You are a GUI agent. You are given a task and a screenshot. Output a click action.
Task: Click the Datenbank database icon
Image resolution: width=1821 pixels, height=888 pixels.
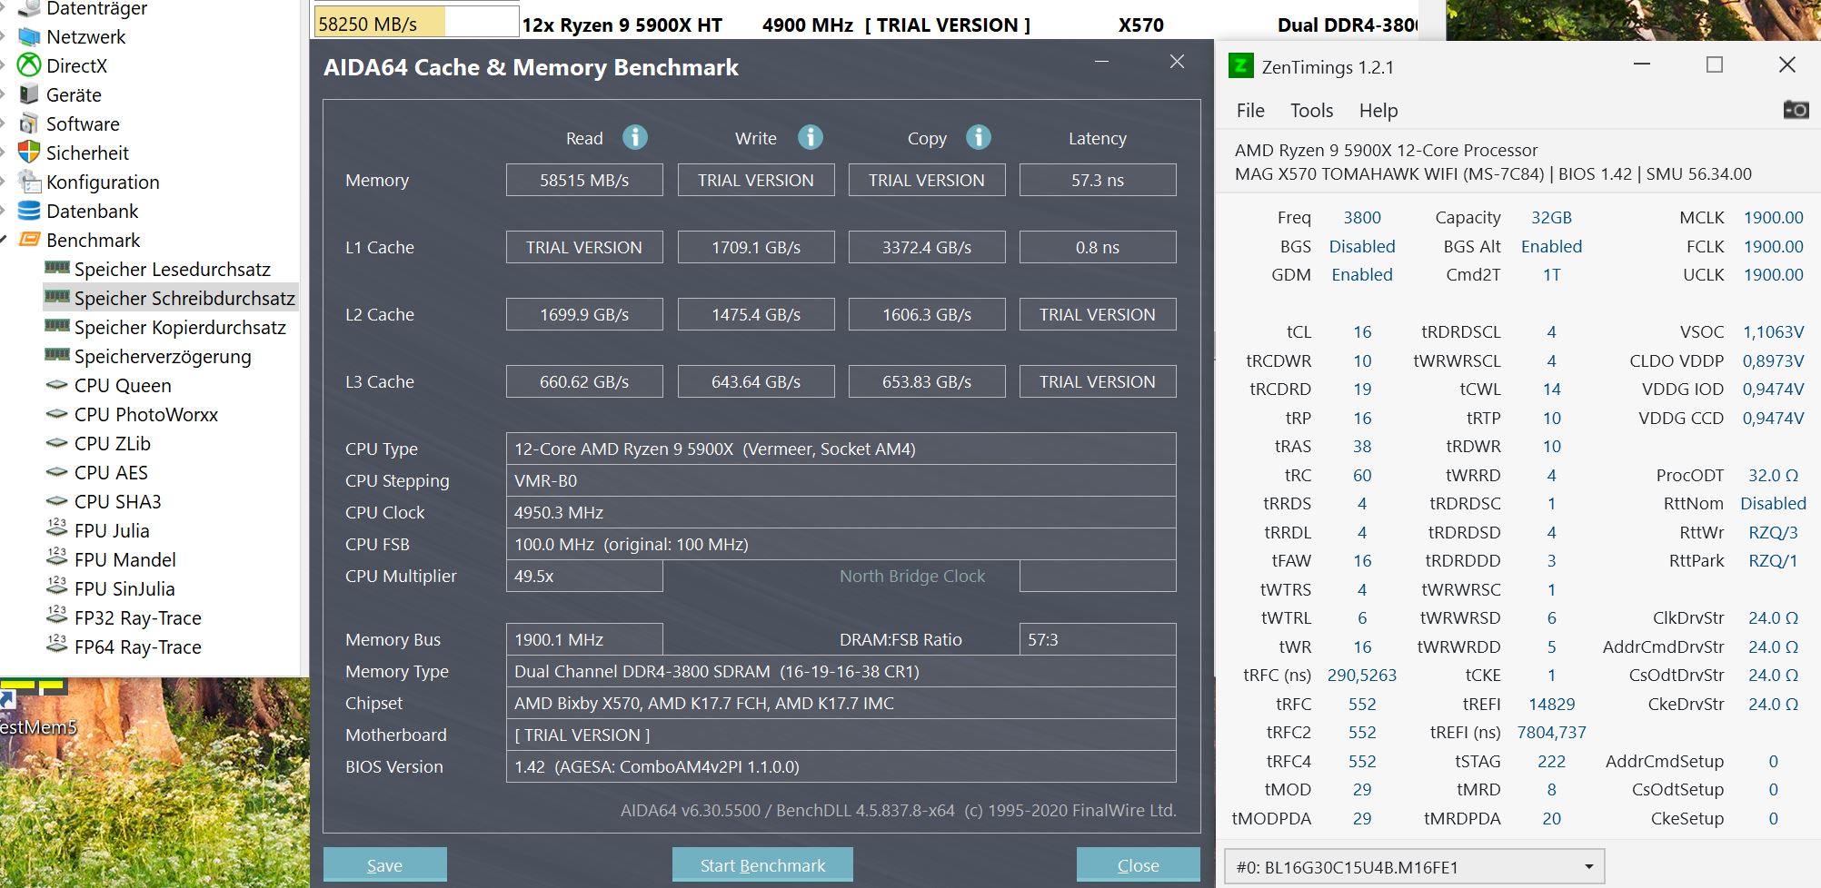30,211
